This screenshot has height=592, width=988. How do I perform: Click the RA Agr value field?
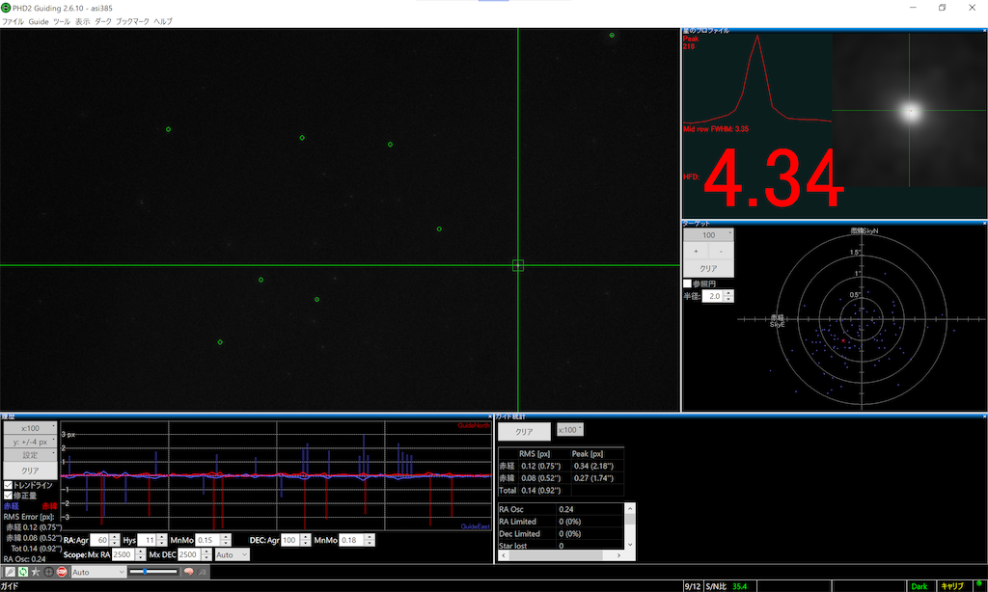(100, 540)
